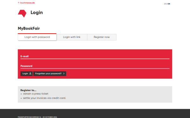This screenshot has width=190, height=118.
Task: Go back via buchmesse.de link
Action: tap(26, 3)
